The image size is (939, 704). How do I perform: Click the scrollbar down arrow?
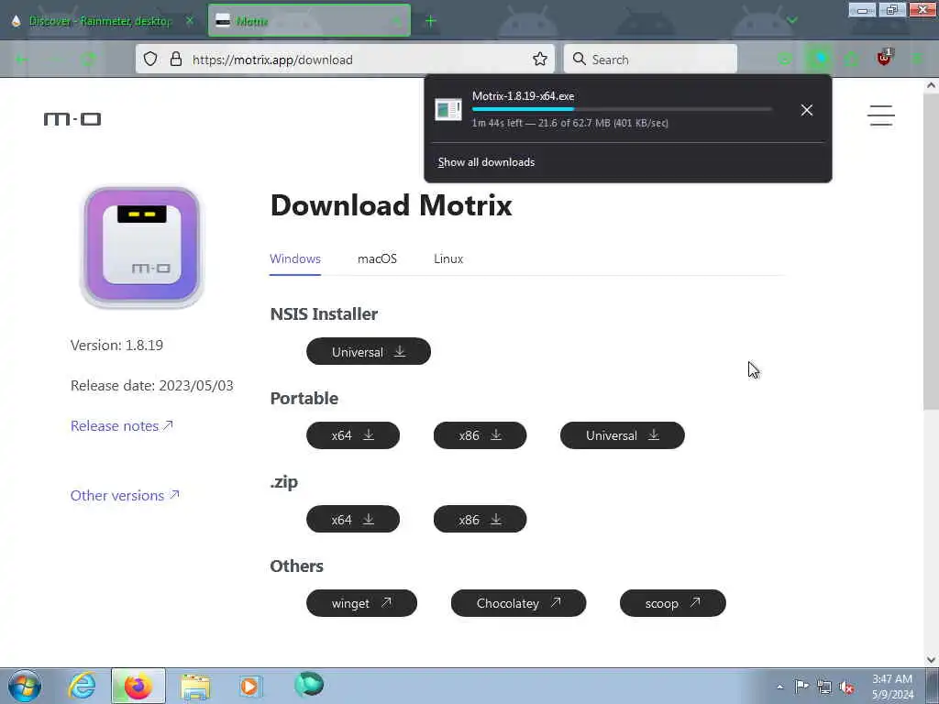(x=931, y=659)
